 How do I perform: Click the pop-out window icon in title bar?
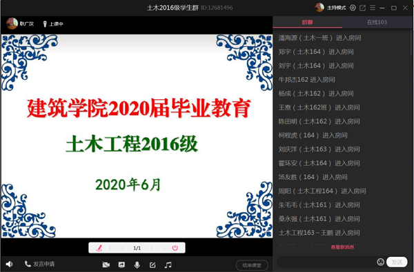tap(362, 8)
